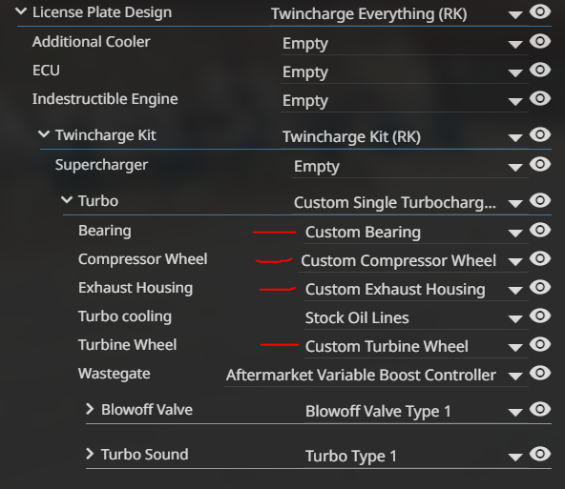Open Aftermarket Variable Boost Controller dropdown
565x489 pixels.
pos(376,376)
